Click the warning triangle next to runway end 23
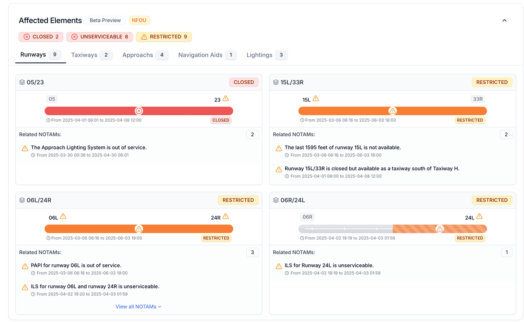The height and width of the screenshot is (322, 524). [x=226, y=99]
